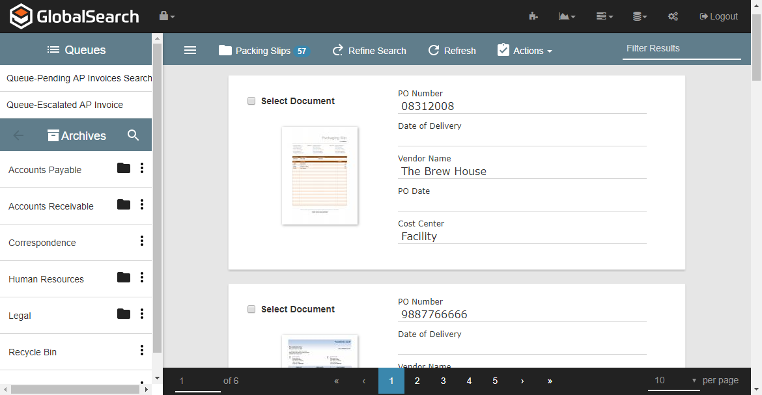
Task: Open the lock icon menu beside the logo
Action: click(164, 16)
